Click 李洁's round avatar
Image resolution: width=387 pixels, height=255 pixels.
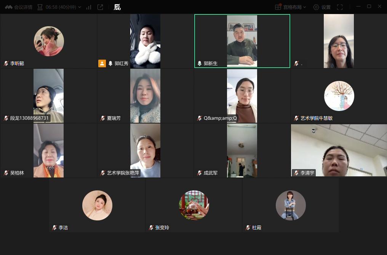pos(97,205)
